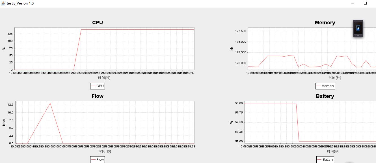This screenshot has width=376, height=163.
Task: Click the 57.25 tick on Battery axis
Action: pos(239,132)
